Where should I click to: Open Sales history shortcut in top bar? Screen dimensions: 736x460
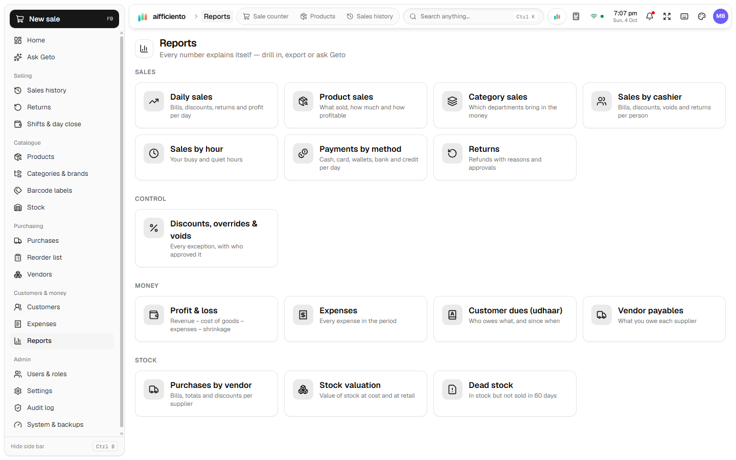point(370,16)
